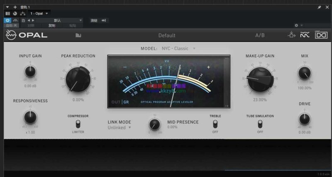Click the UVI logo icon
The height and width of the screenshot is (177, 332).
(321, 34)
